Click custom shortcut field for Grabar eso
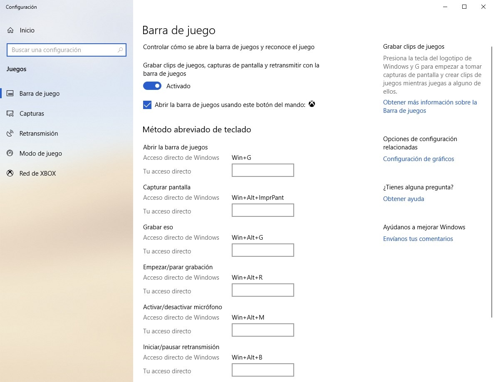 pos(263,250)
